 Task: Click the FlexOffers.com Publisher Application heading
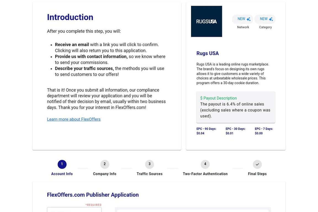[93, 195]
